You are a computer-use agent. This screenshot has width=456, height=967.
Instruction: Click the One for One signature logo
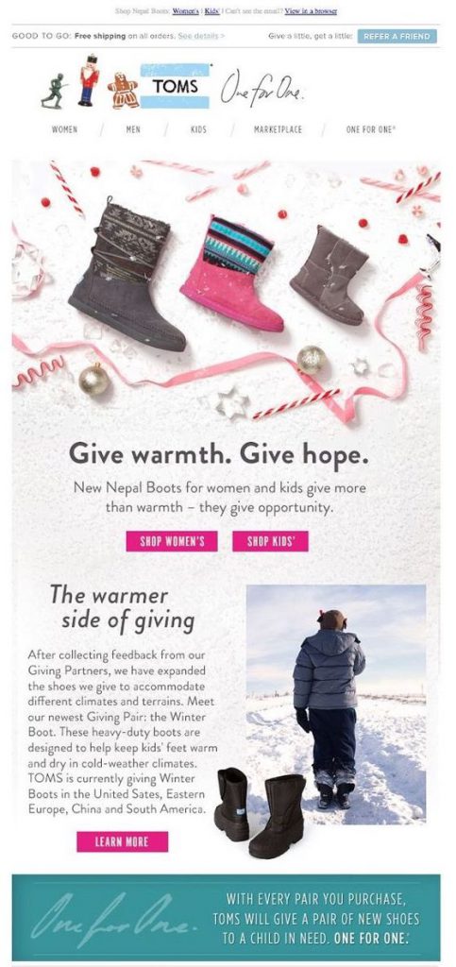pos(262,87)
